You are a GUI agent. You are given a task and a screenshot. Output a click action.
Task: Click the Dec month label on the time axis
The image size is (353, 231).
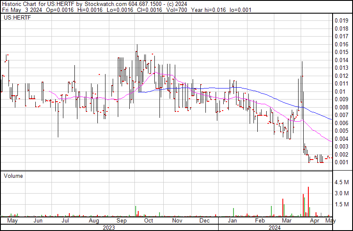tap(205, 220)
